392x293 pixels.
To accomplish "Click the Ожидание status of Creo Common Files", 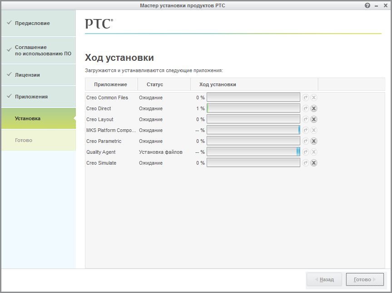I will pos(151,98).
